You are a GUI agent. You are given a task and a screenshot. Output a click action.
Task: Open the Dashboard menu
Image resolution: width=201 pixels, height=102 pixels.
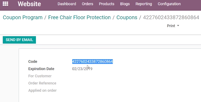click(x=67, y=4)
